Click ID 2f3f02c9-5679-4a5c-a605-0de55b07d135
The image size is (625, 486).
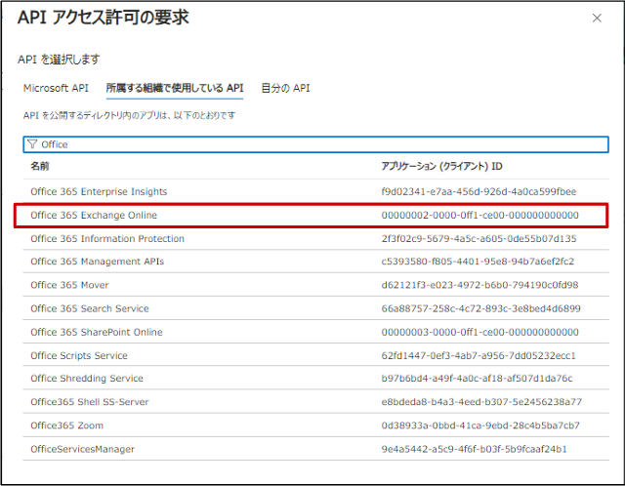pyautogui.click(x=479, y=239)
